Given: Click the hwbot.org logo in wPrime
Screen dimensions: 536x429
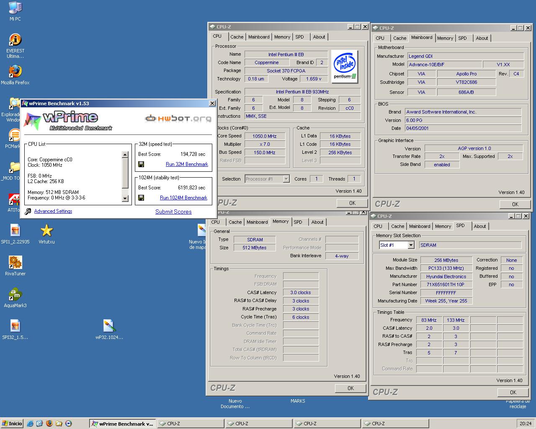Looking at the screenshot, I should point(178,119).
